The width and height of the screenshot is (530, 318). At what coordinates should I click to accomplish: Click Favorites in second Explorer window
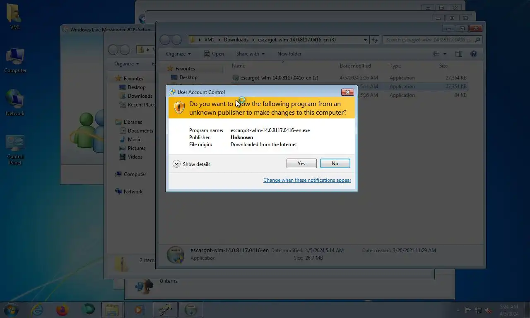133,79
